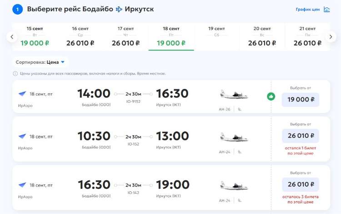Click IrAero logo on 16:30 flight
This screenshot has height=214, width=341.
[x=22, y=185]
